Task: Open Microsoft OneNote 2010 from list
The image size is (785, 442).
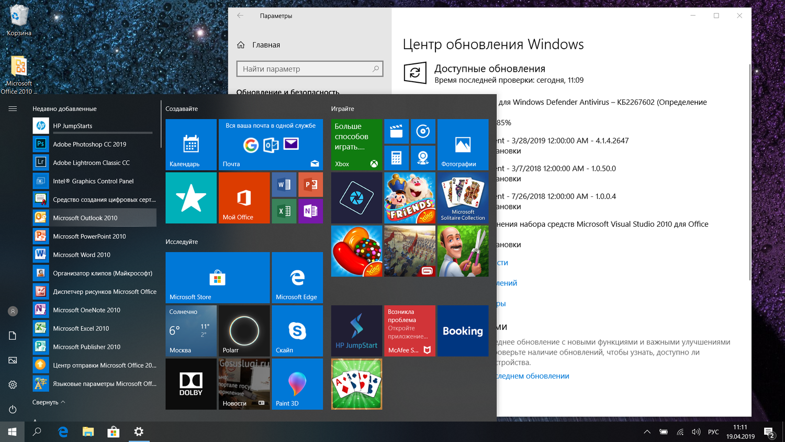Action: (x=94, y=310)
